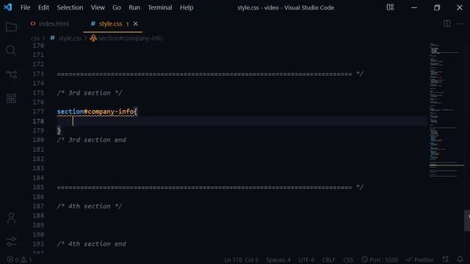The width and height of the screenshot is (470, 264).
Task: Click the /* 4th section */ comment
Action: (x=90, y=206)
